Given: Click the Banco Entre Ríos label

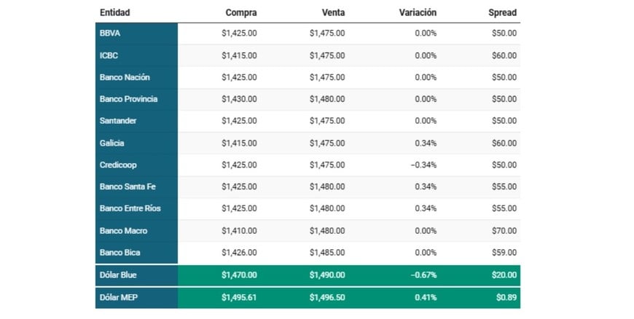Looking at the screenshot, I should [130, 208].
